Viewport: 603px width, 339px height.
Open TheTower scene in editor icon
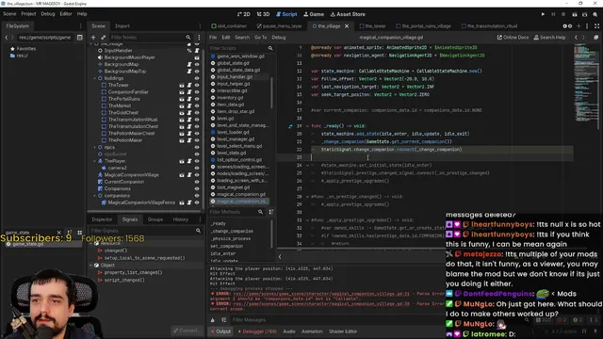click(x=182, y=85)
